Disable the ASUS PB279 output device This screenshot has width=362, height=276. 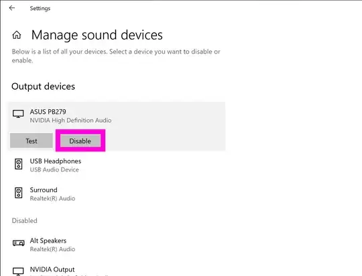point(80,141)
